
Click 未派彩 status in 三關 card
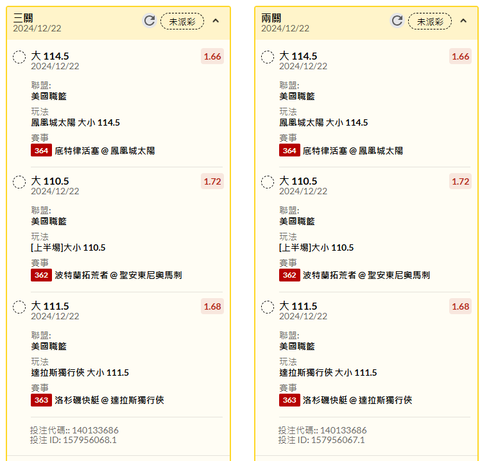(182, 21)
